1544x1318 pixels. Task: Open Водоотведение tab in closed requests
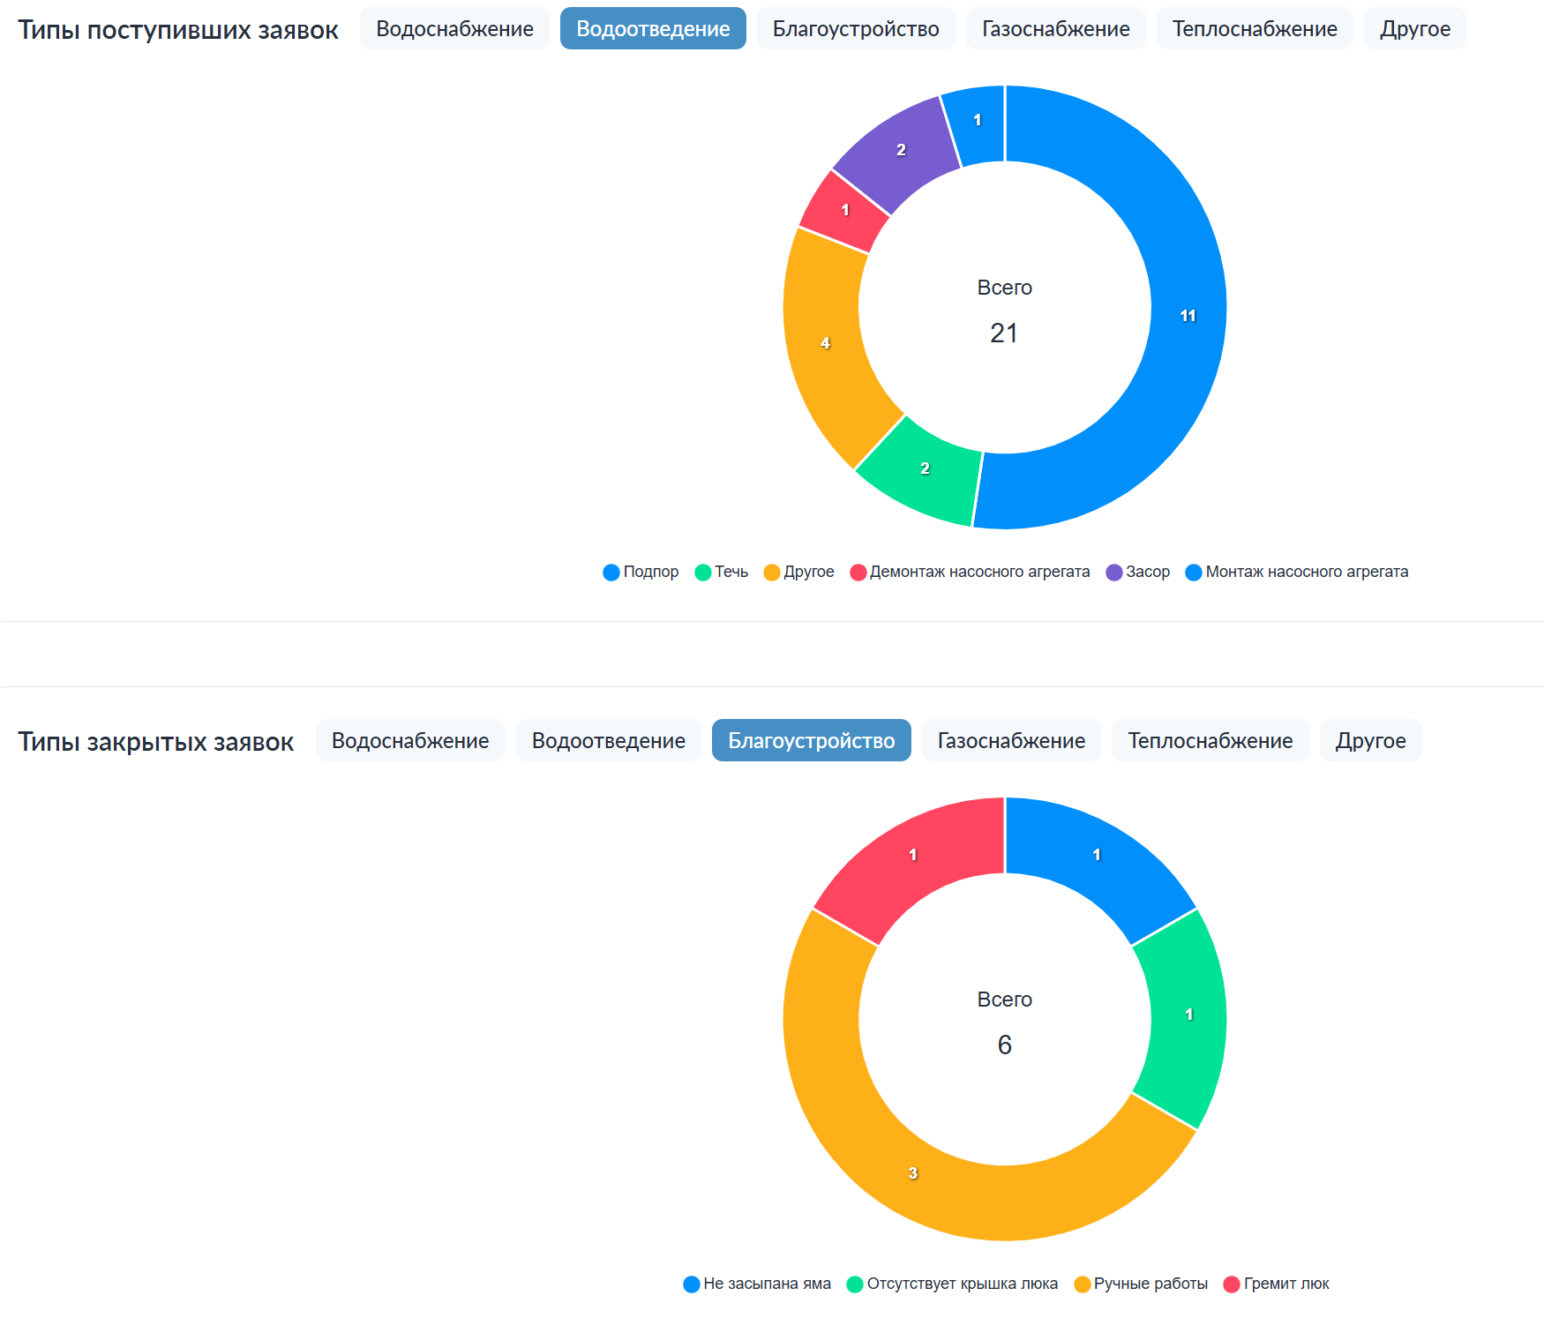[x=608, y=741]
